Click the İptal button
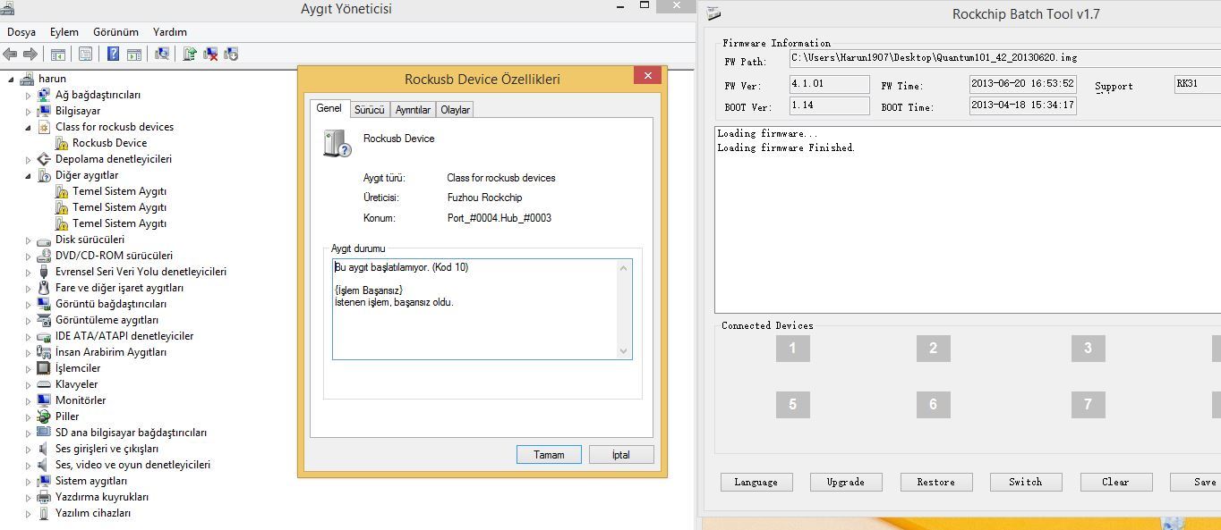 tap(621, 455)
